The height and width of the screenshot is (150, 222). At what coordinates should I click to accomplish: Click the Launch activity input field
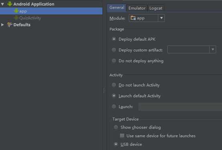coord(180,107)
